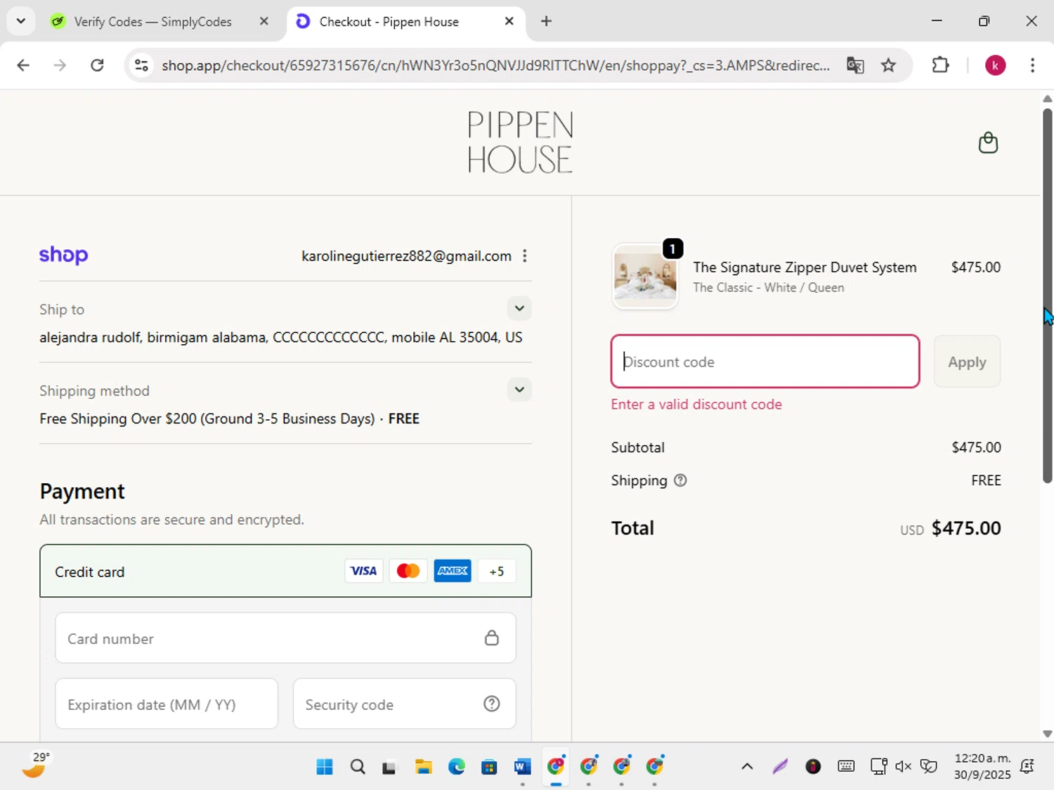Click the Mastercard logo
This screenshot has height=790, width=1054.
[408, 571]
